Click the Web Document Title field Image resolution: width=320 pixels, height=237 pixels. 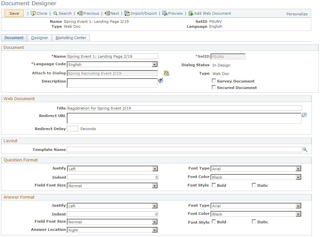(184, 108)
